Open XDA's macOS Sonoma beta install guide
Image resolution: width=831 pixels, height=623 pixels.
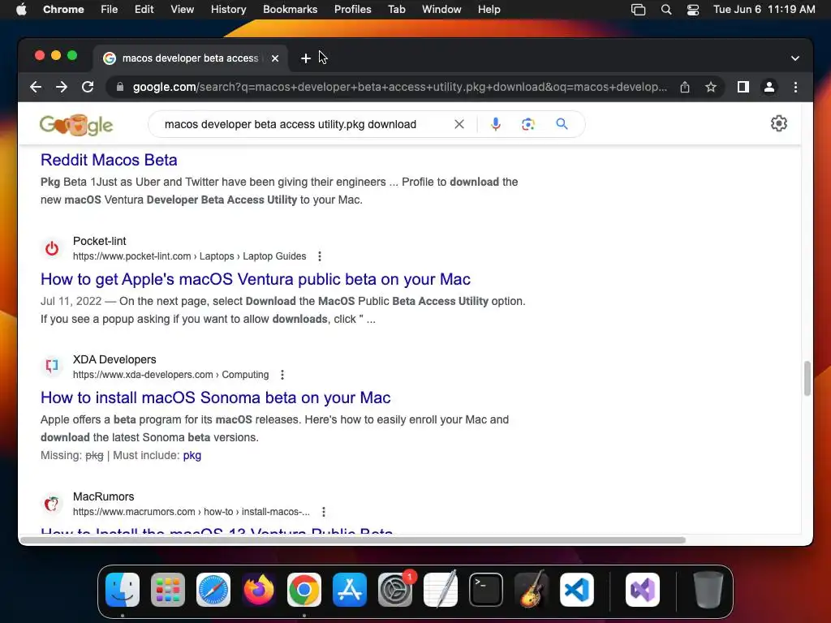(x=215, y=397)
